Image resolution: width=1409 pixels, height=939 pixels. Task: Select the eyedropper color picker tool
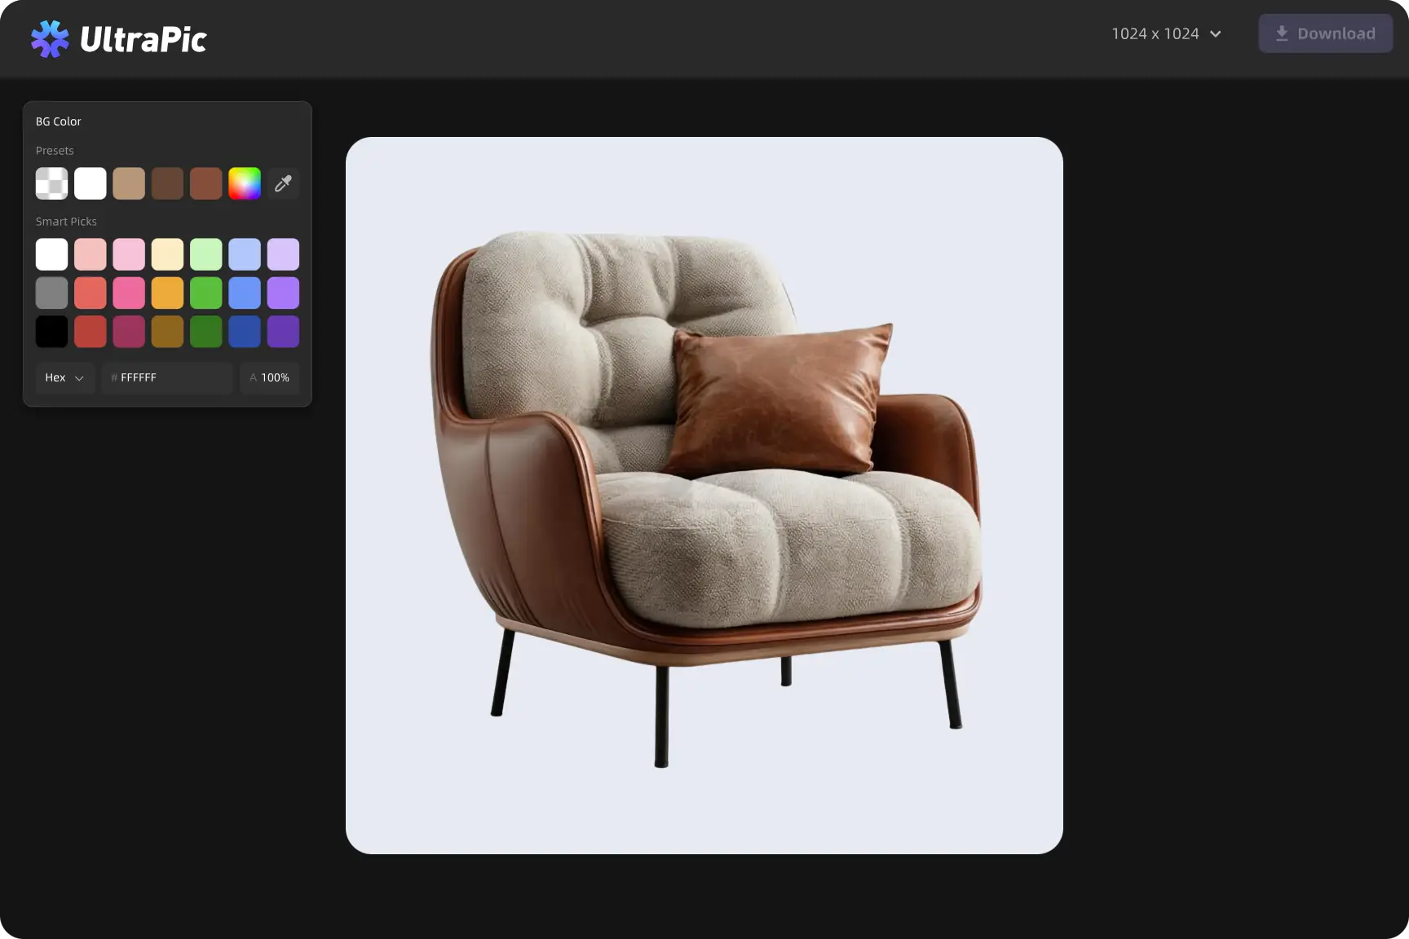coord(283,184)
